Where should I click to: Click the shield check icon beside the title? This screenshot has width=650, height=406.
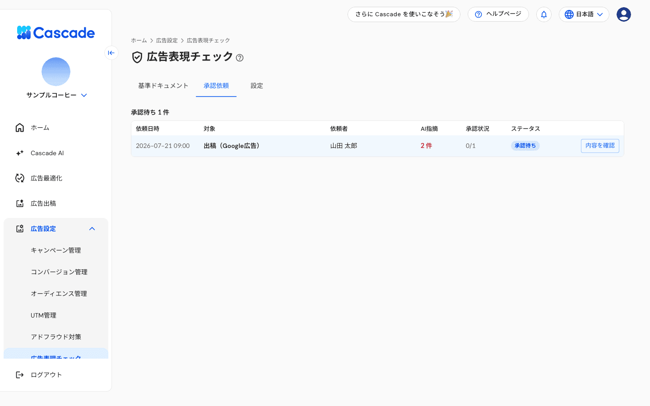pyautogui.click(x=137, y=57)
